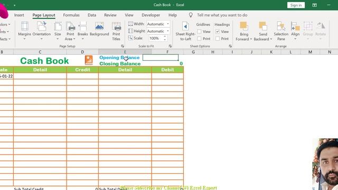Screen dimensions: 338x190
Task: Open the Developer tab
Action: tap(151, 15)
